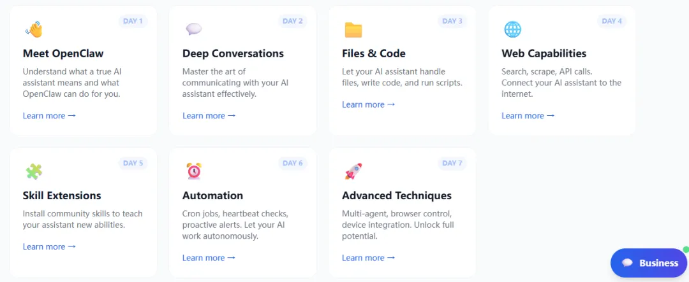Follow Learn more under Deep Conversations
This screenshot has width=689, height=282.
click(209, 116)
